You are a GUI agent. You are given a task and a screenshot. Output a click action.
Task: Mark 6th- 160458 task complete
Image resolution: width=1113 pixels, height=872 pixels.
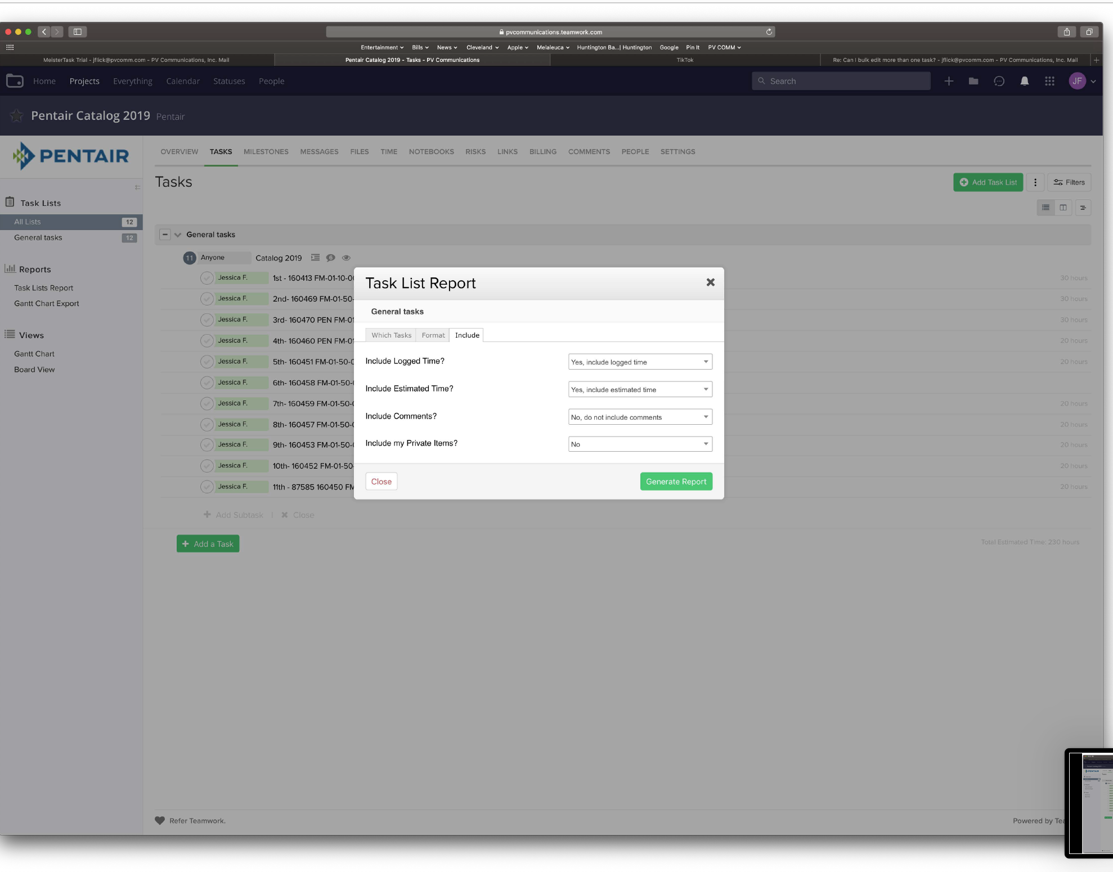pos(207,383)
